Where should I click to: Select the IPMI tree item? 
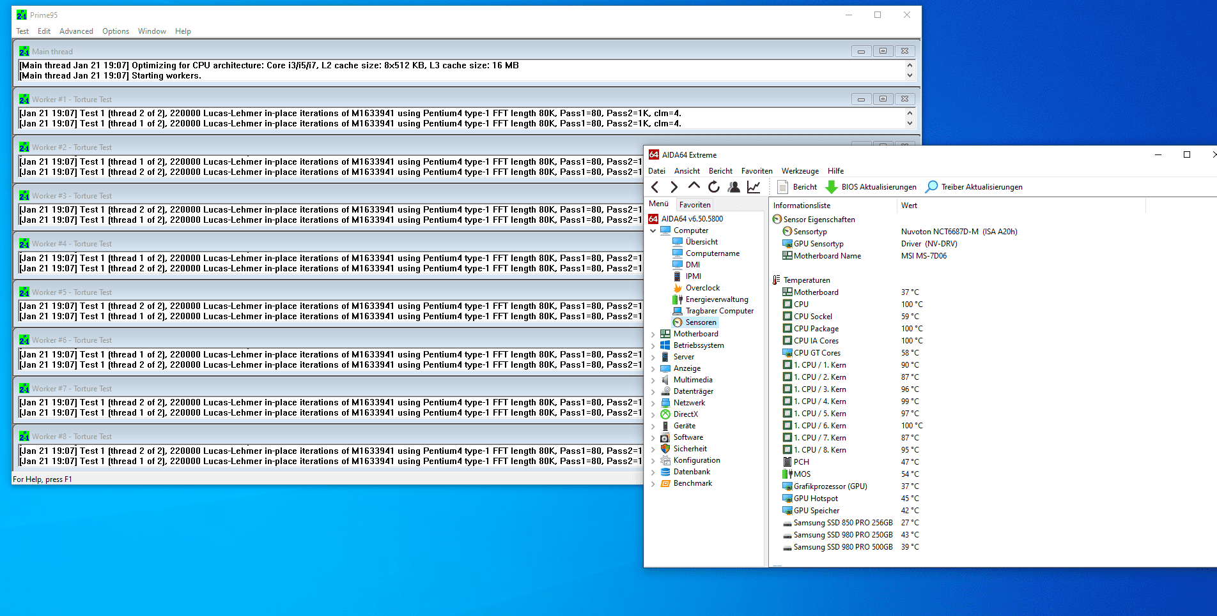(693, 276)
